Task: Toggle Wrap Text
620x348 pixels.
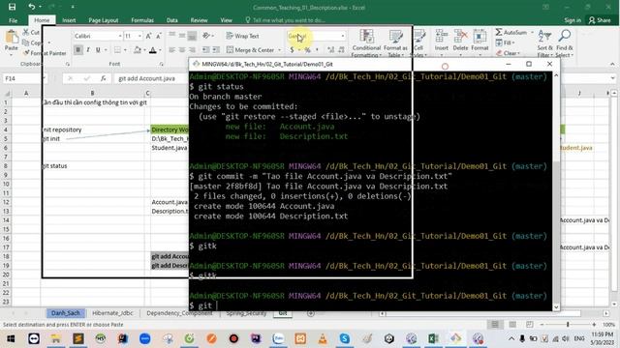Action: pos(243,36)
